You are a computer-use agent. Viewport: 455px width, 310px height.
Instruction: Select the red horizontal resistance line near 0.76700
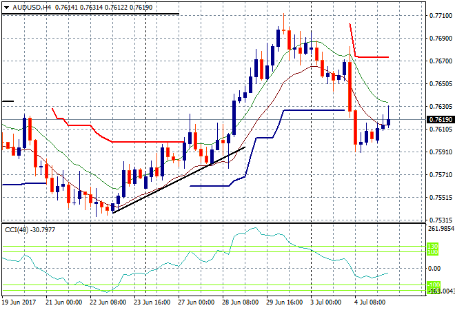pyautogui.click(x=372, y=57)
